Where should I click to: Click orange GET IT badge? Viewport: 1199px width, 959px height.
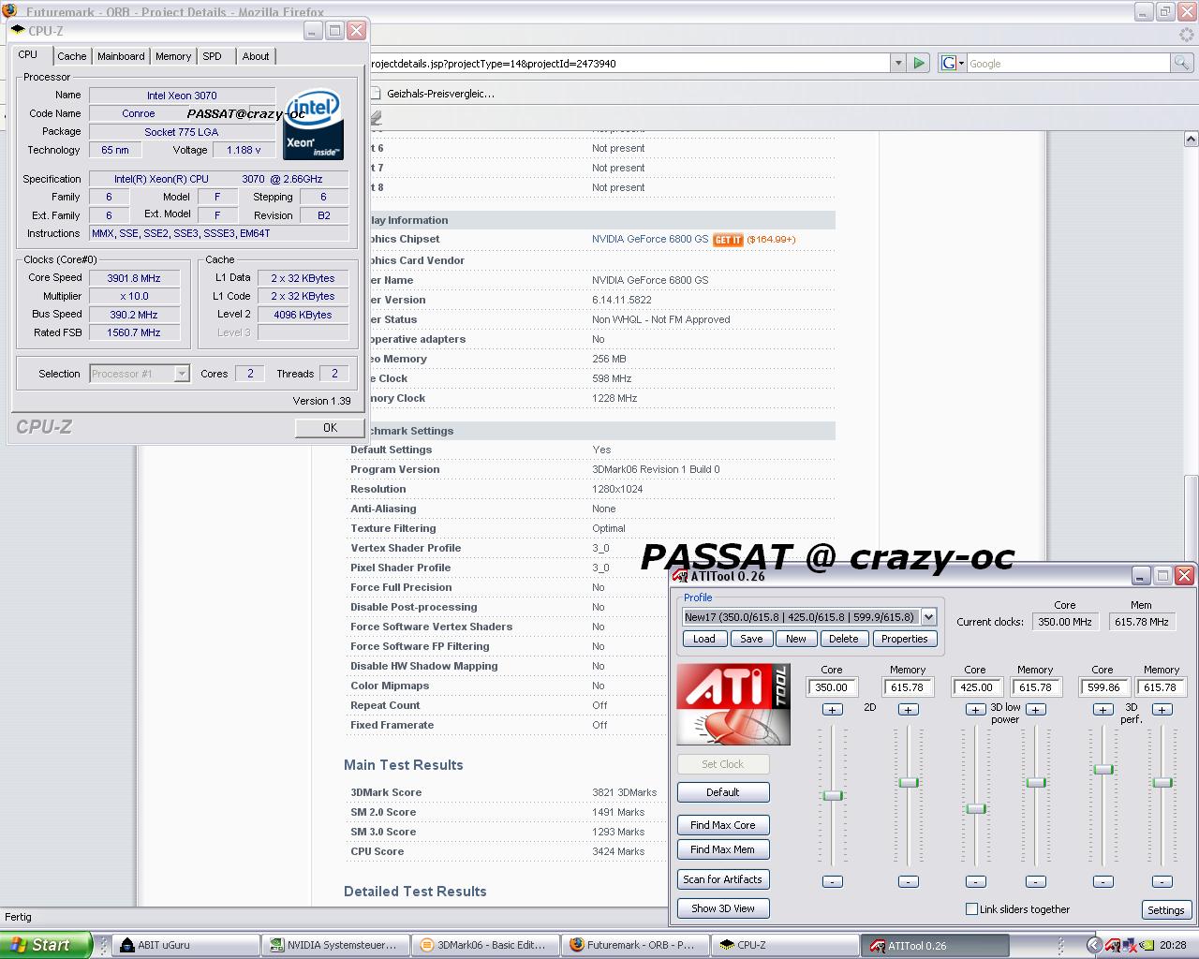[728, 240]
